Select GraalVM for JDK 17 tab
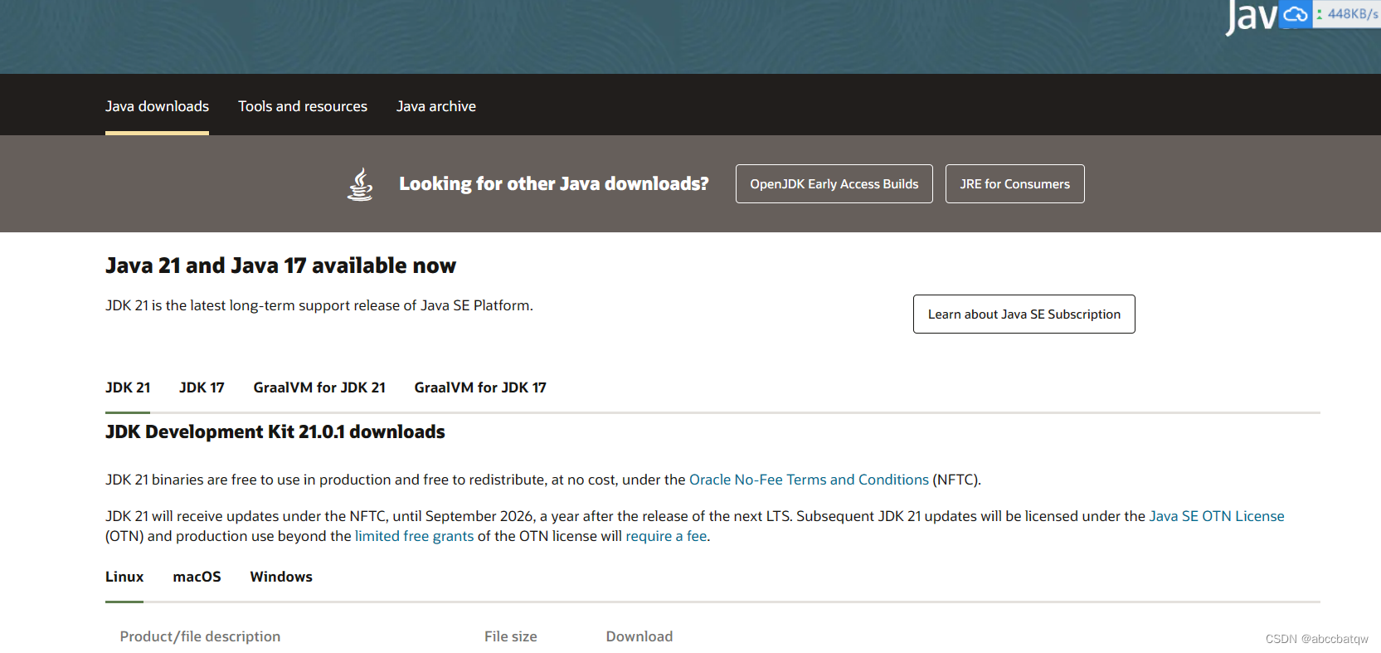This screenshot has height=653, width=1381. point(480,387)
